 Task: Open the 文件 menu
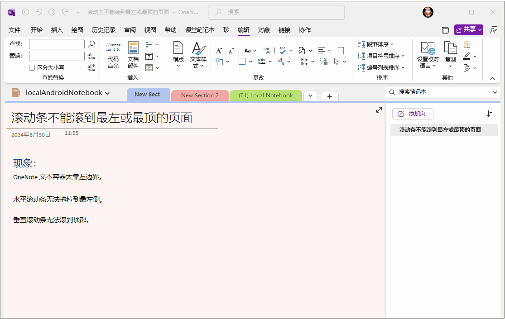coord(14,30)
